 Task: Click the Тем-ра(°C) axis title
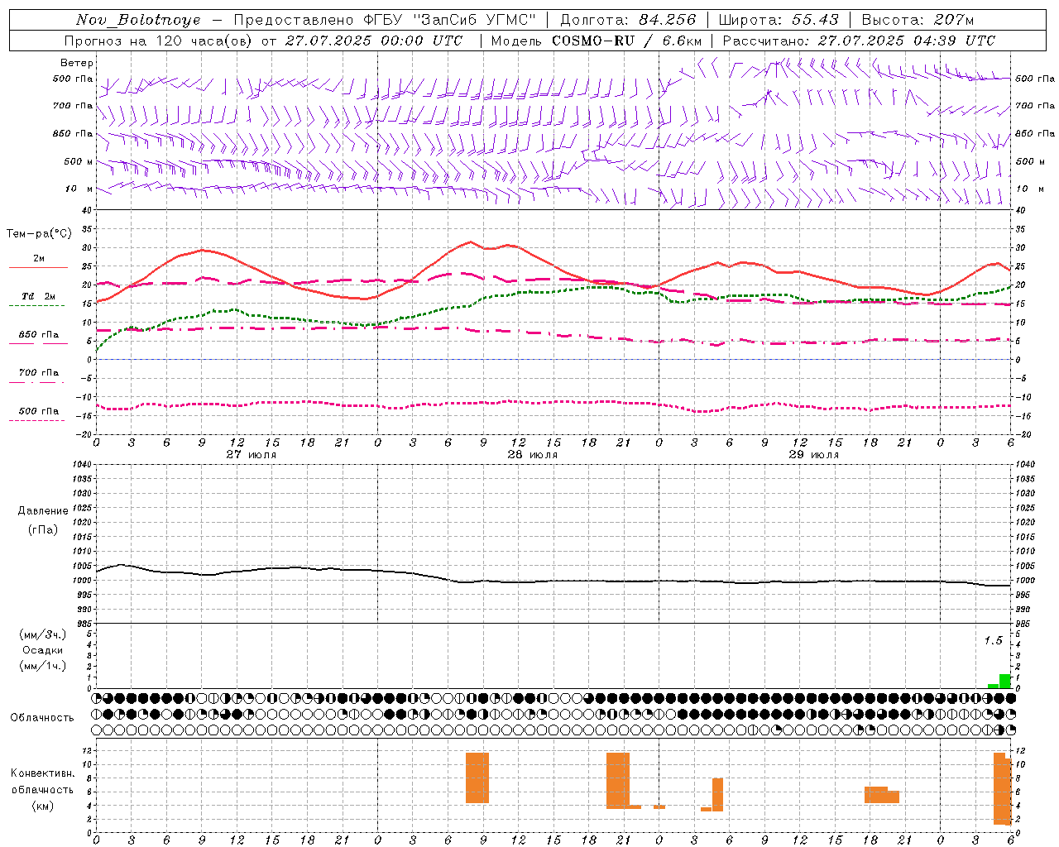pos(39,234)
